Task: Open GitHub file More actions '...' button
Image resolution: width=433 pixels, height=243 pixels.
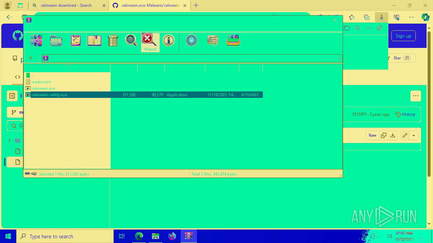Action: 416,96
